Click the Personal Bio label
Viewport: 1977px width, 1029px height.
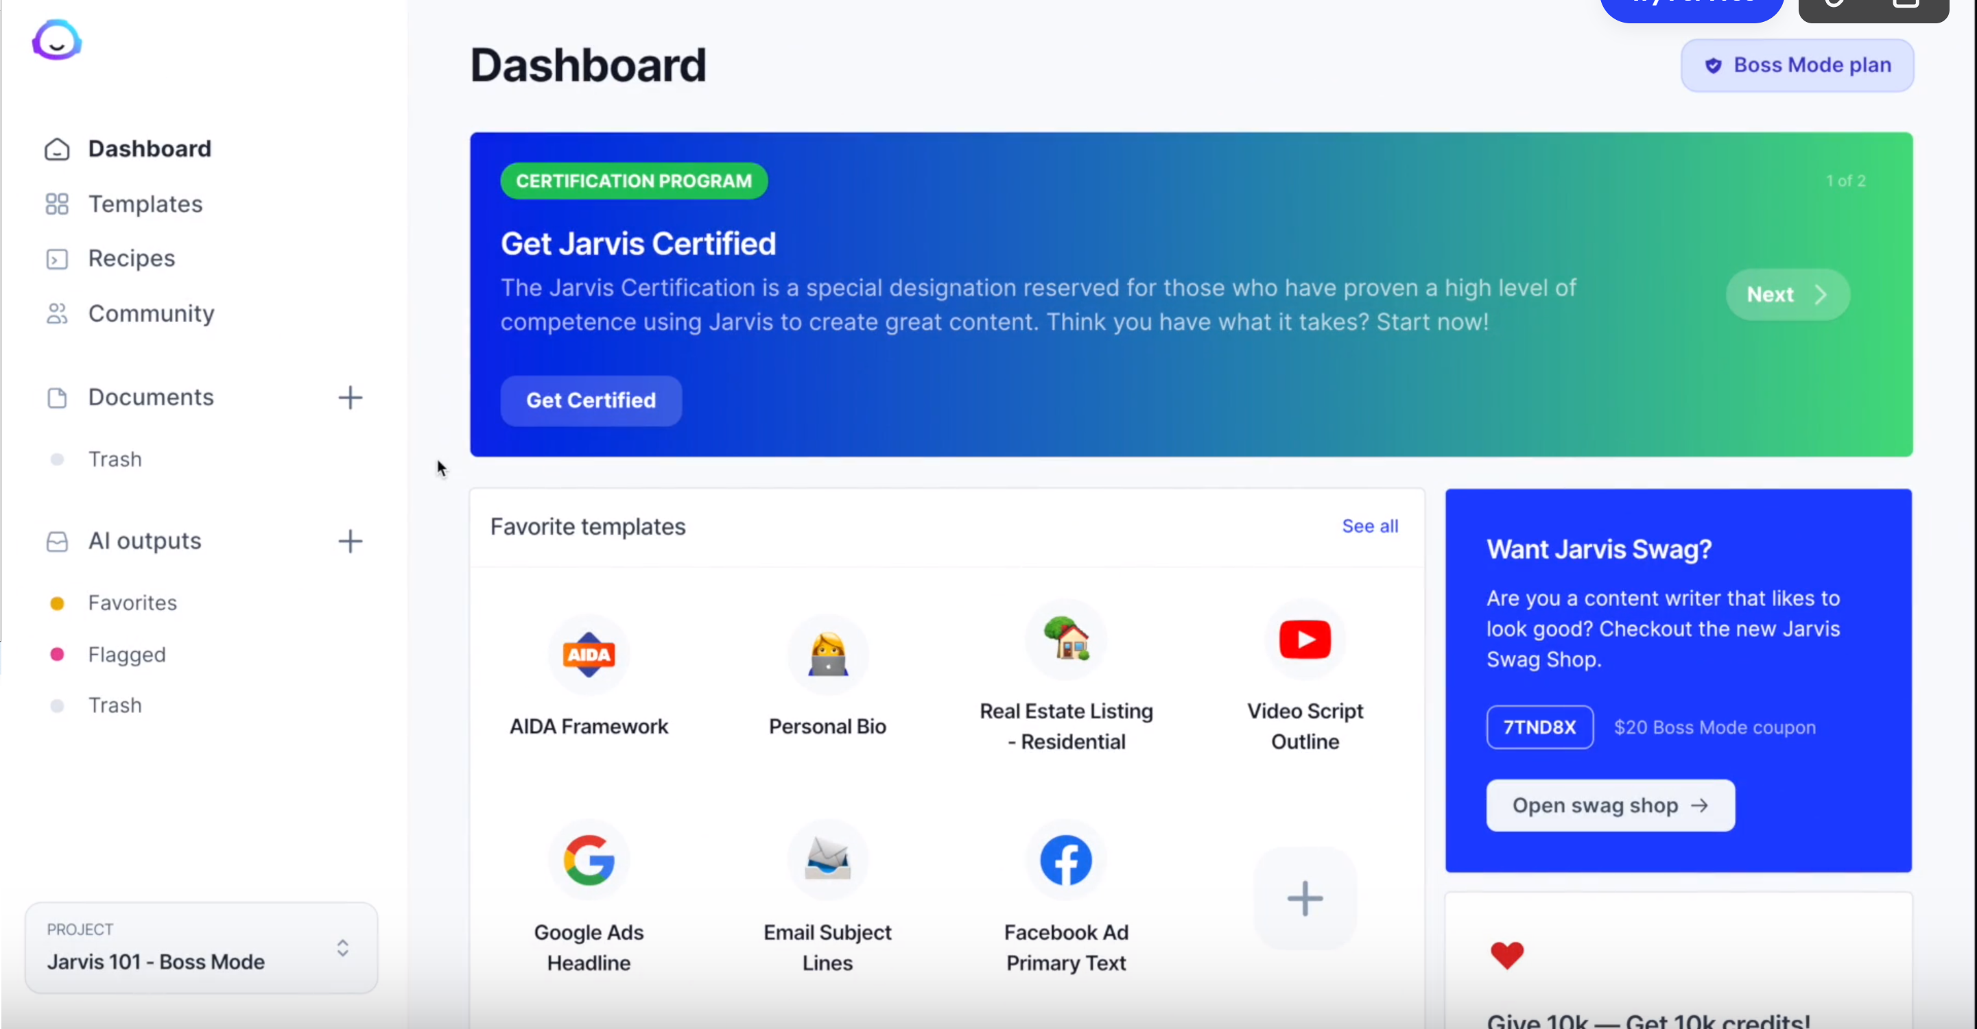827,726
